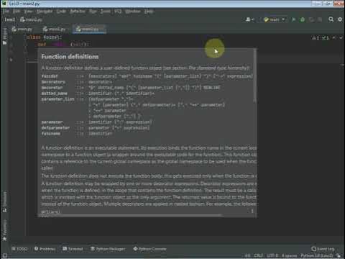Open the Window menu
This screenshot has height=259, width=345.
(132, 12)
